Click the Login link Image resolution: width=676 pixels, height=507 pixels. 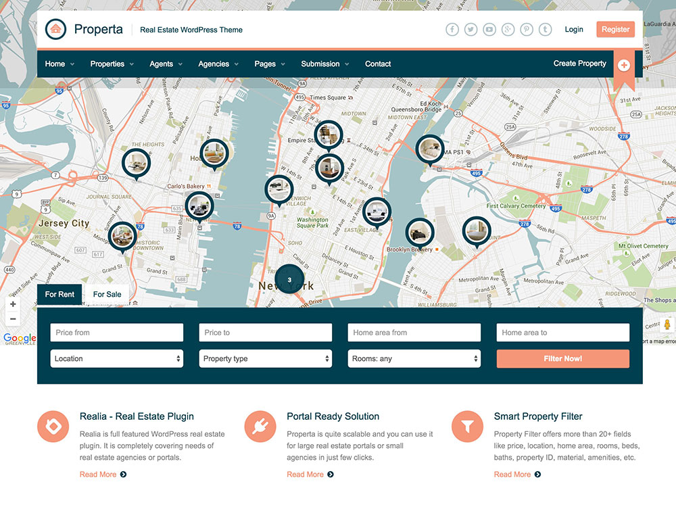(574, 29)
